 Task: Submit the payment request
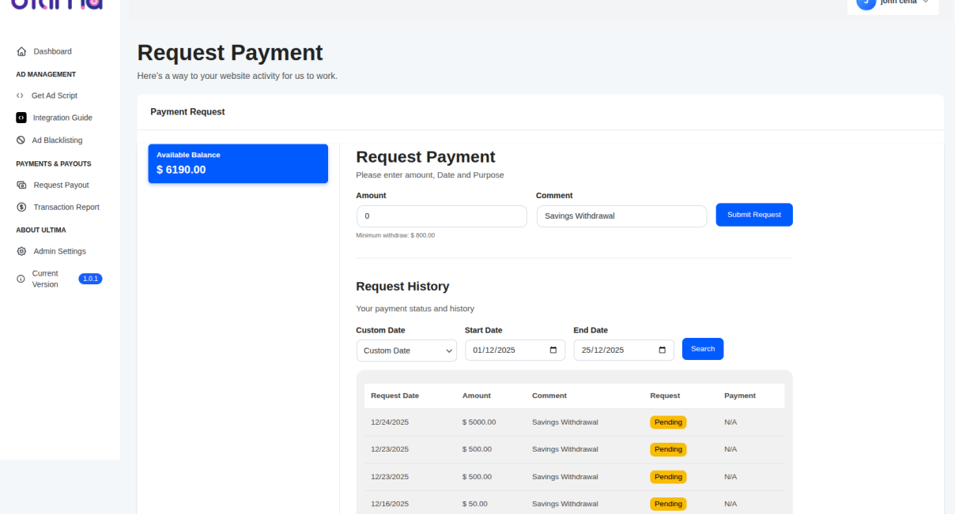pyautogui.click(x=753, y=214)
